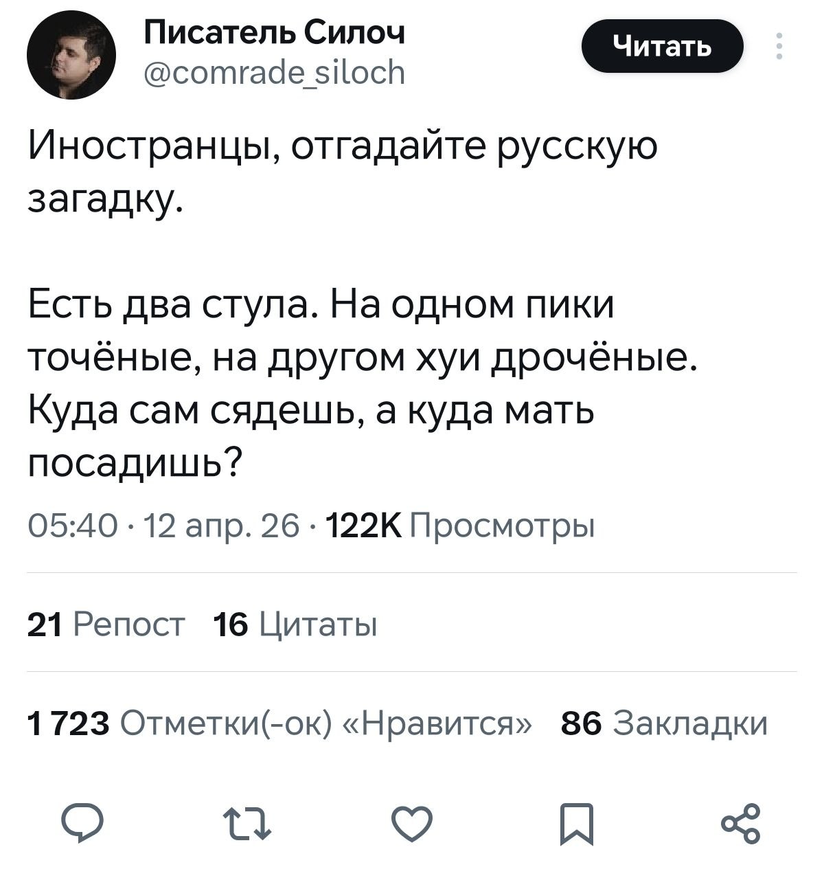Bookmark this tweet with the bookmark icon
Image resolution: width=824 pixels, height=878 pixels.
pyautogui.click(x=576, y=823)
